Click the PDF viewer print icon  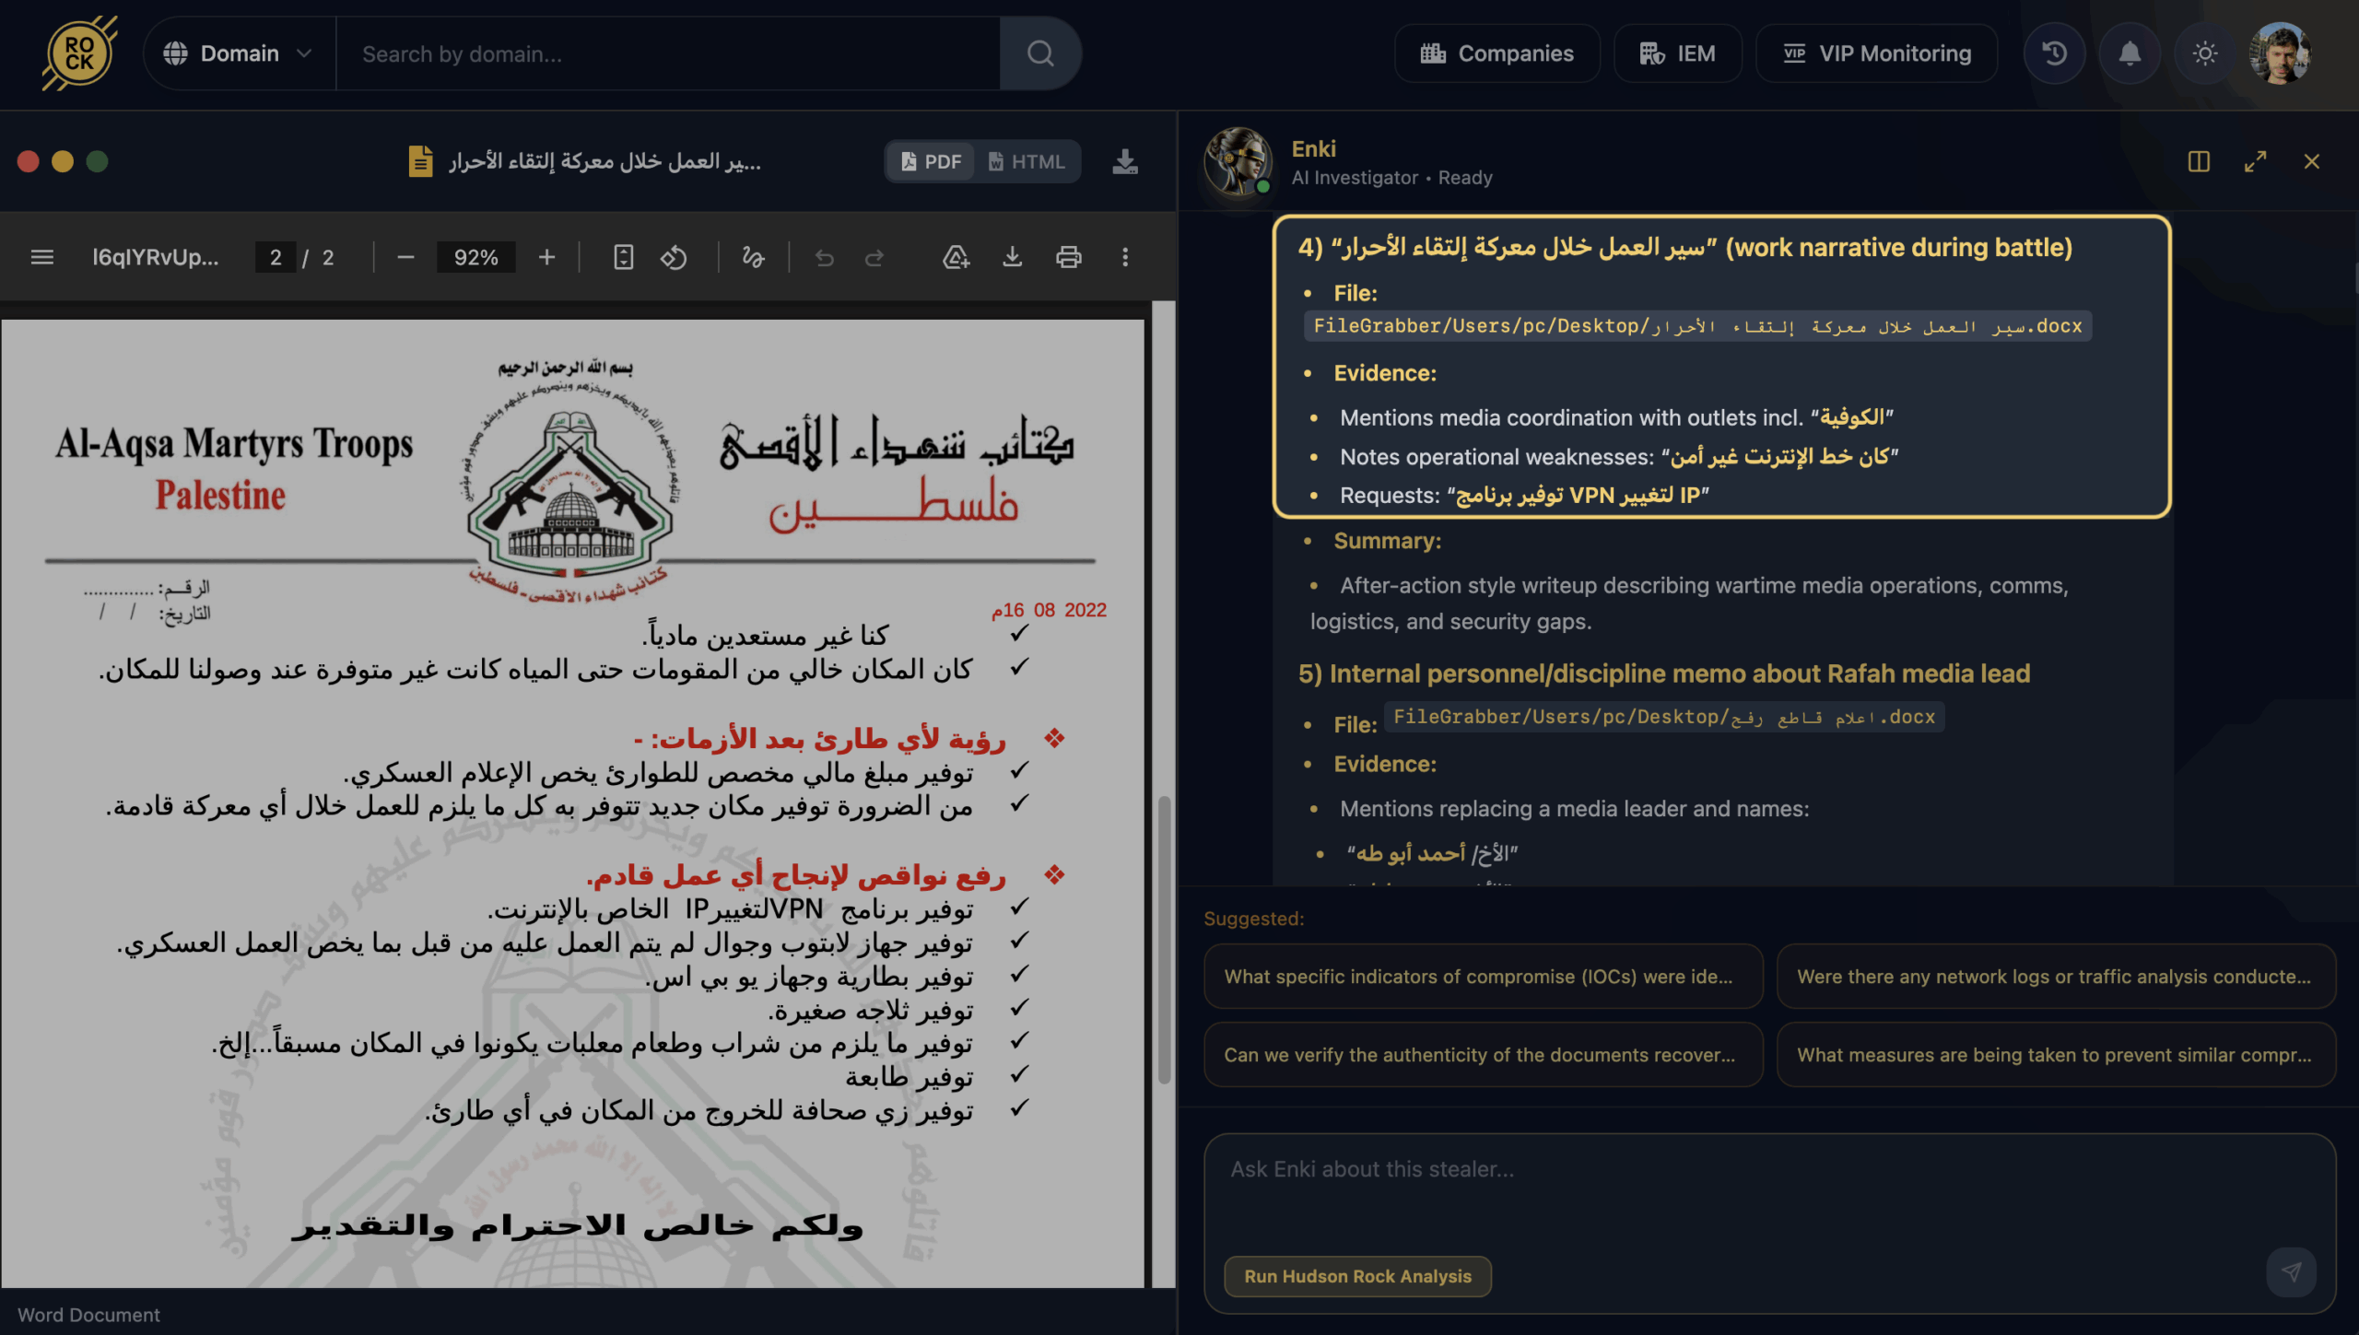(x=1068, y=257)
